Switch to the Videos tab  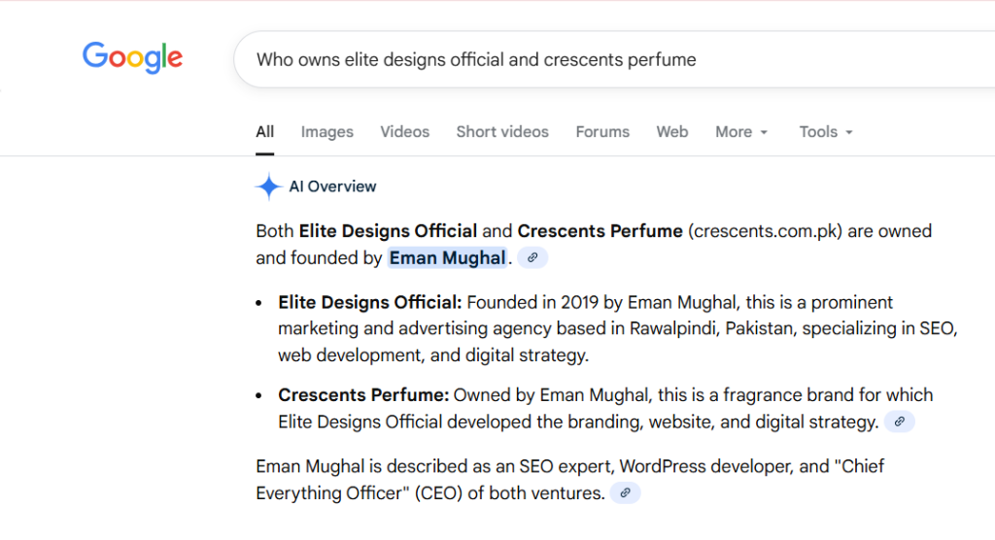[404, 132]
